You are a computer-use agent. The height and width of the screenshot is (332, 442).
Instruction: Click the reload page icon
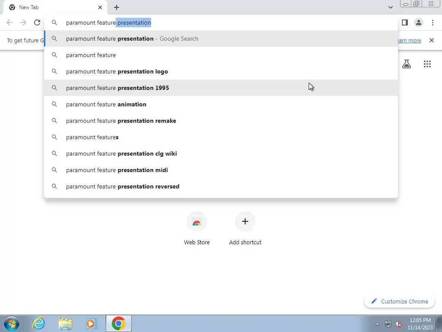37,22
